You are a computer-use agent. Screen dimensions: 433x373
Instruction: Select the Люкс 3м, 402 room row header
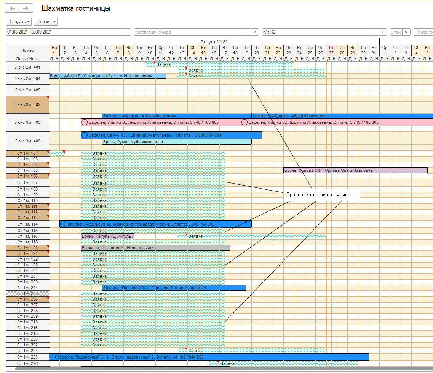point(27,104)
